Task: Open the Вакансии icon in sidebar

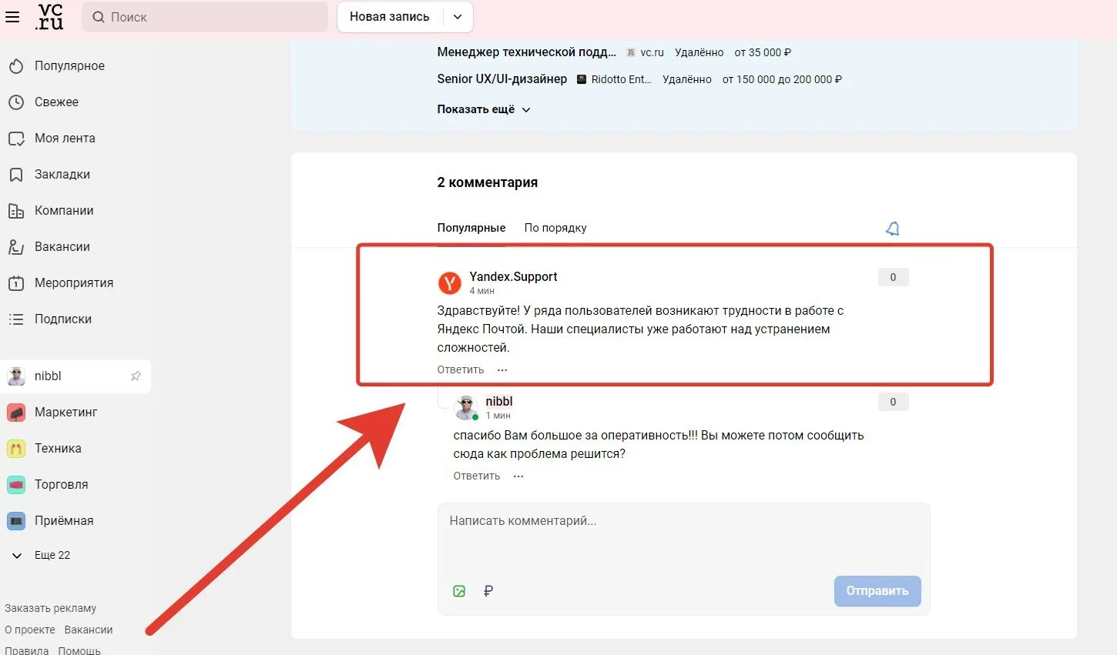Action: 16,247
